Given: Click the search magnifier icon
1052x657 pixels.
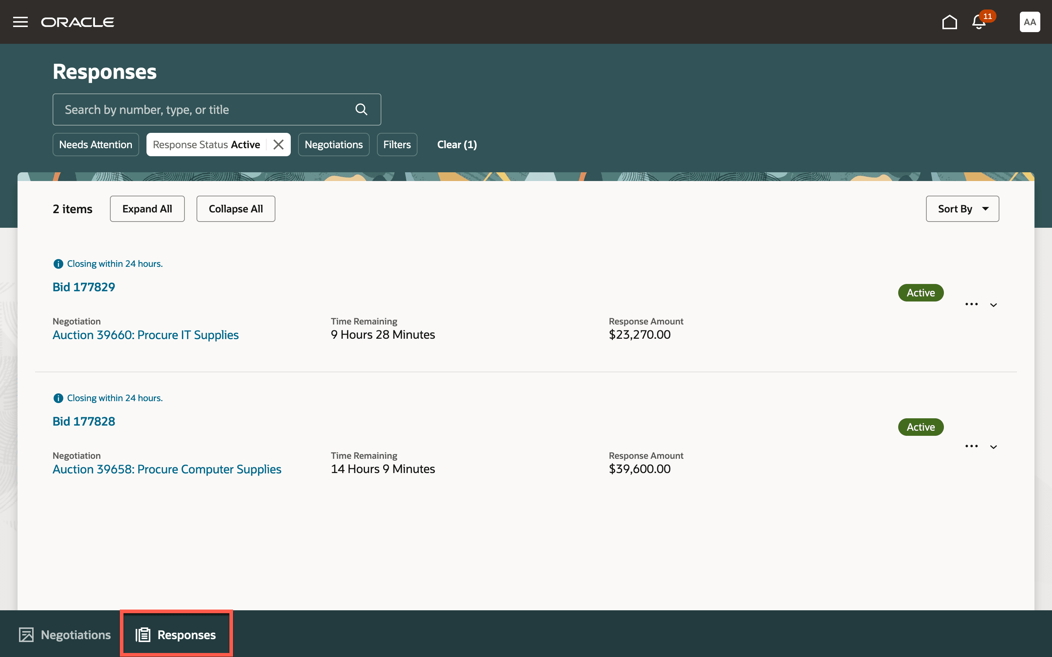Looking at the screenshot, I should pyautogui.click(x=361, y=109).
